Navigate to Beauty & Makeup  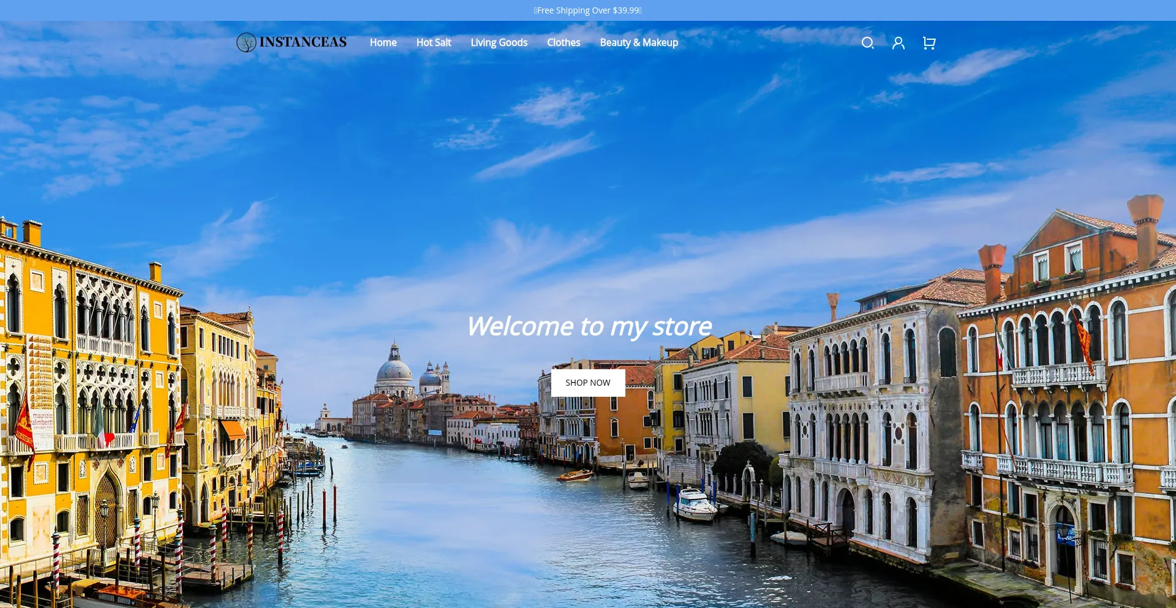(x=638, y=43)
